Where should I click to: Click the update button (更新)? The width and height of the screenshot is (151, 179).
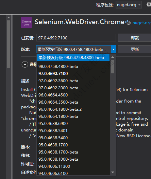135,50
